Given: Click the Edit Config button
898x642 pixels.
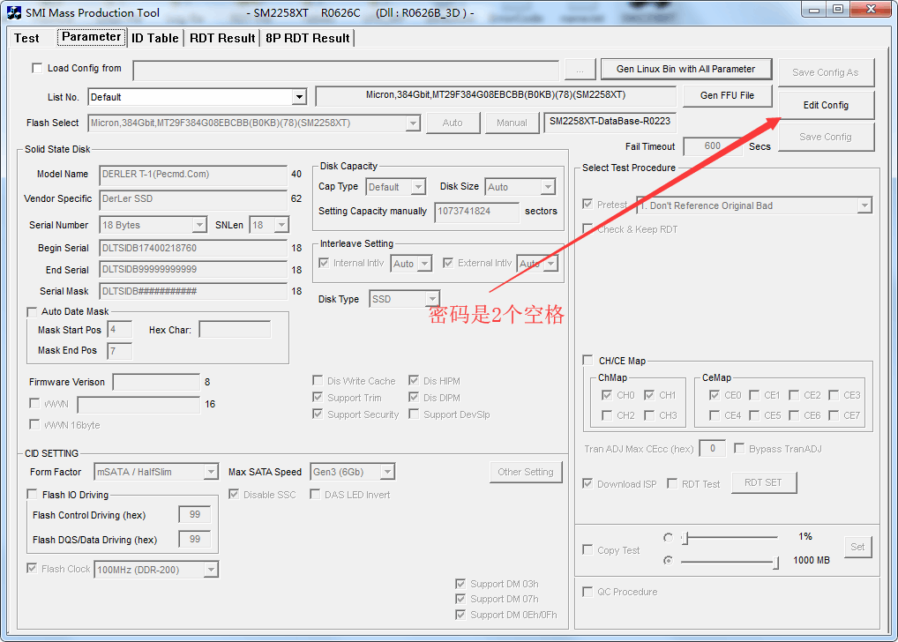Looking at the screenshot, I should coord(826,105).
